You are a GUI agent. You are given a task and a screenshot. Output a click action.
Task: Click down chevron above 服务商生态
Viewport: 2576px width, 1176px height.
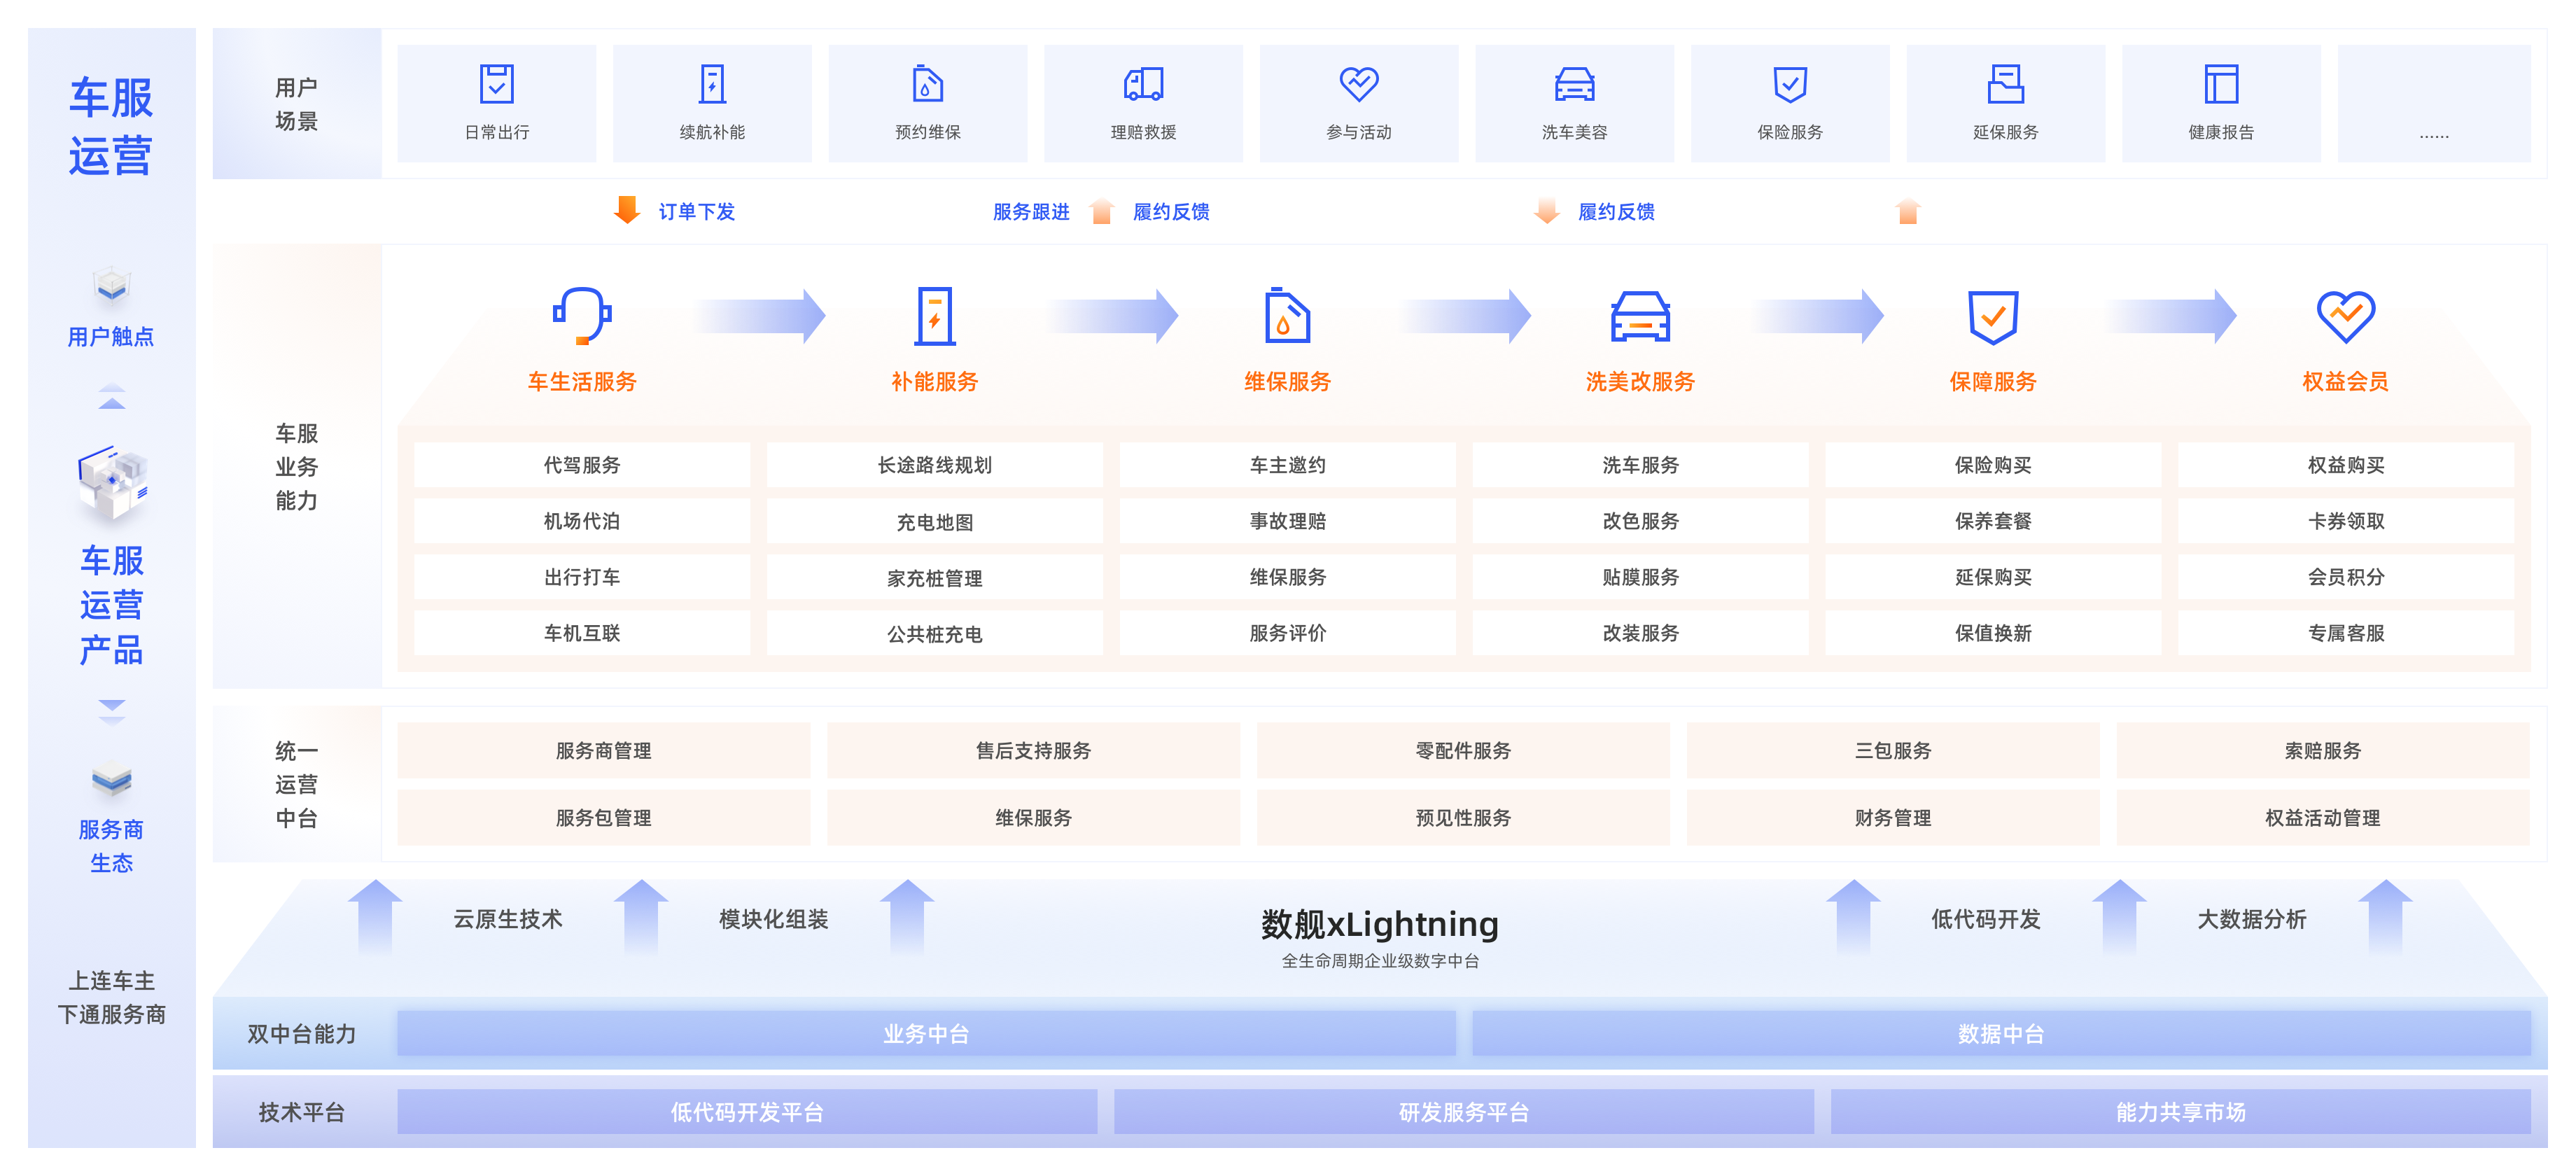(x=112, y=711)
